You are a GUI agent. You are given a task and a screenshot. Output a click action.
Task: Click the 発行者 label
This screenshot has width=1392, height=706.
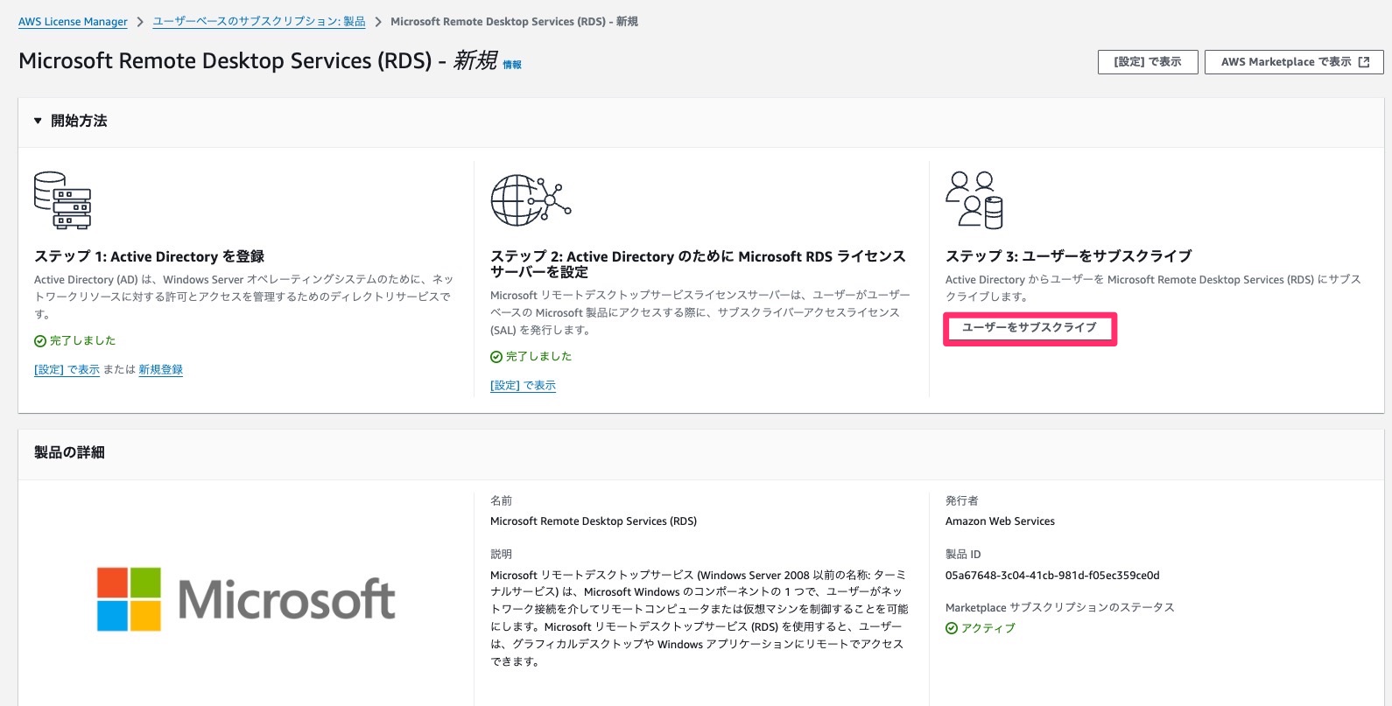click(x=962, y=501)
